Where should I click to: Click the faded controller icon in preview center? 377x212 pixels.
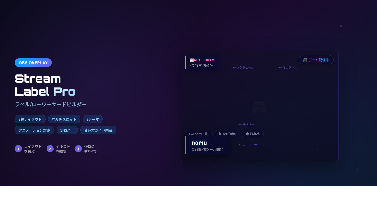pyautogui.click(x=259, y=107)
